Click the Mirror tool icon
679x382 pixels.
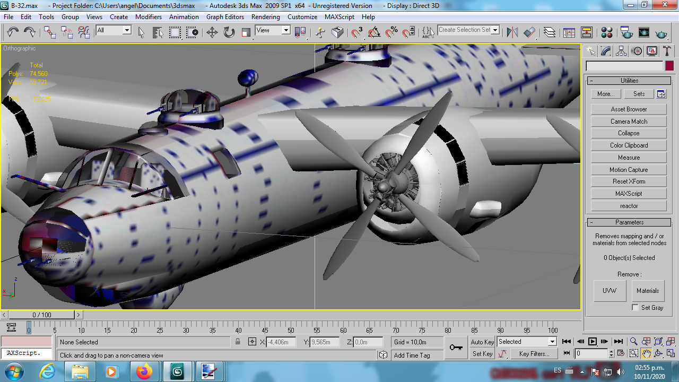(512, 32)
